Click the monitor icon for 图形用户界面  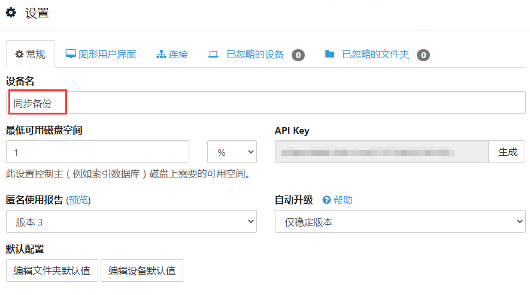click(x=71, y=54)
